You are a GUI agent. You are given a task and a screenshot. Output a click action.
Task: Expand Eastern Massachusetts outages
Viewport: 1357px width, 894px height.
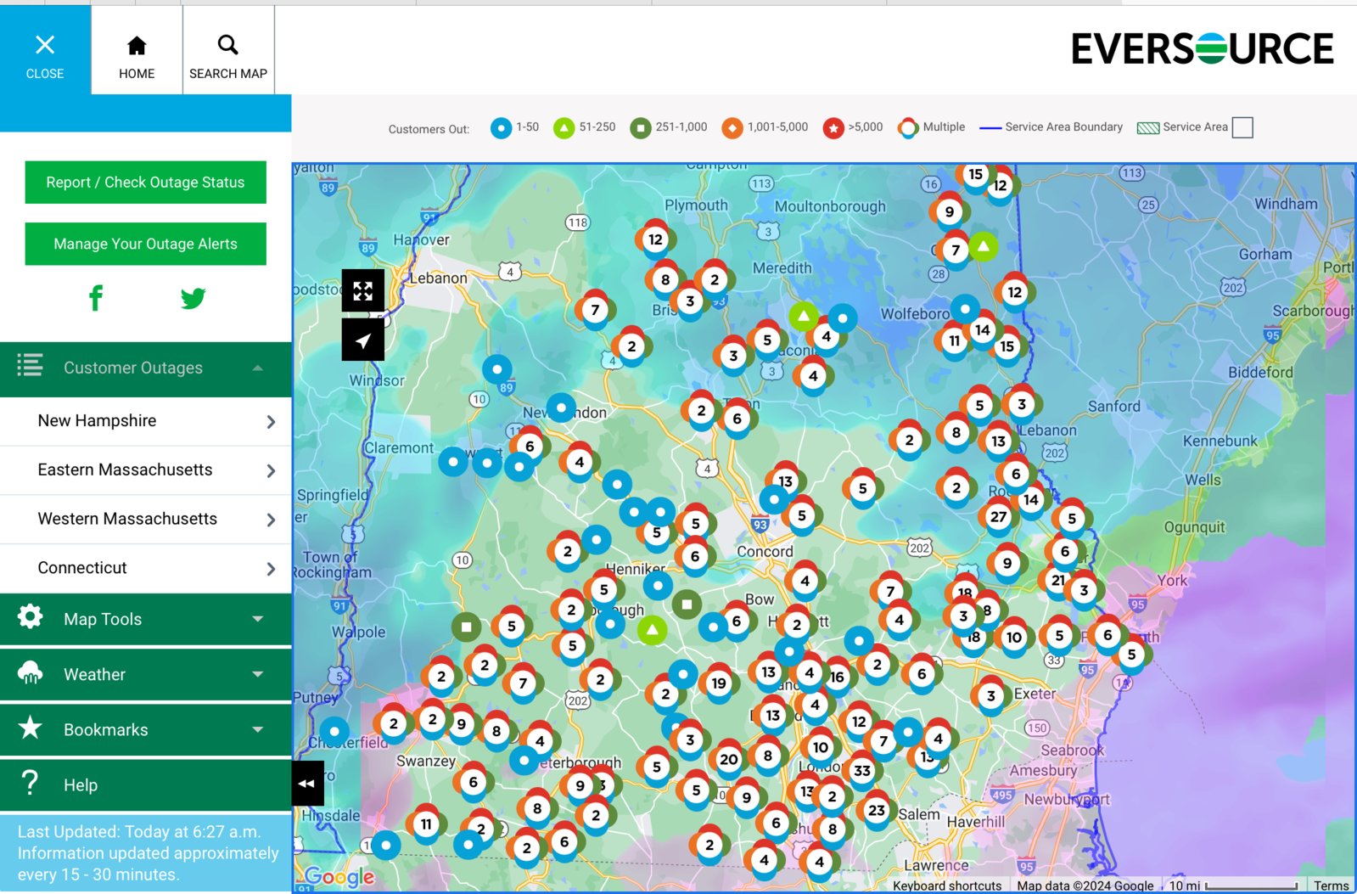tap(146, 470)
